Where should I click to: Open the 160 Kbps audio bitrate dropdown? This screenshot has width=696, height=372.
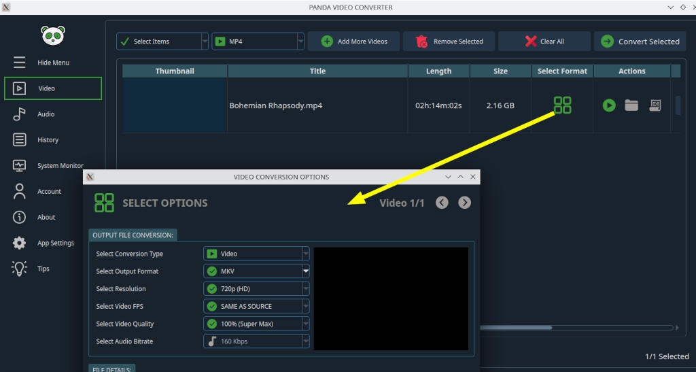[256, 341]
